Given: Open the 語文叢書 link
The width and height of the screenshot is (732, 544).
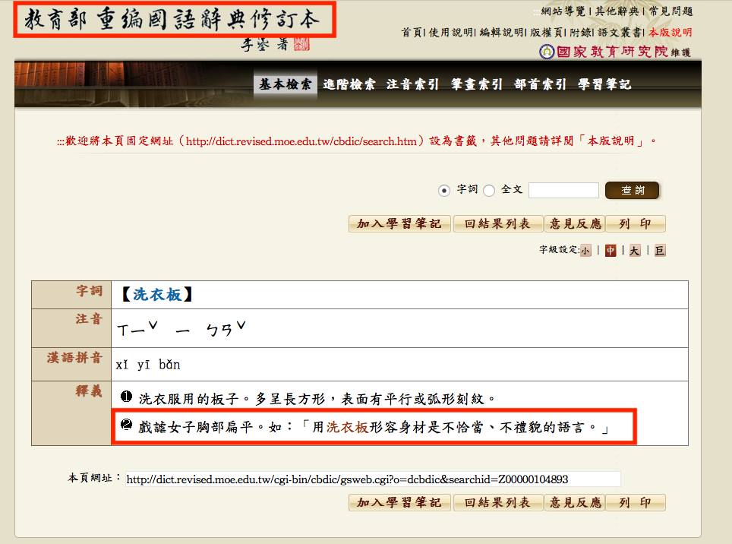Looking at the screenshot, I should tap(620, 32).
